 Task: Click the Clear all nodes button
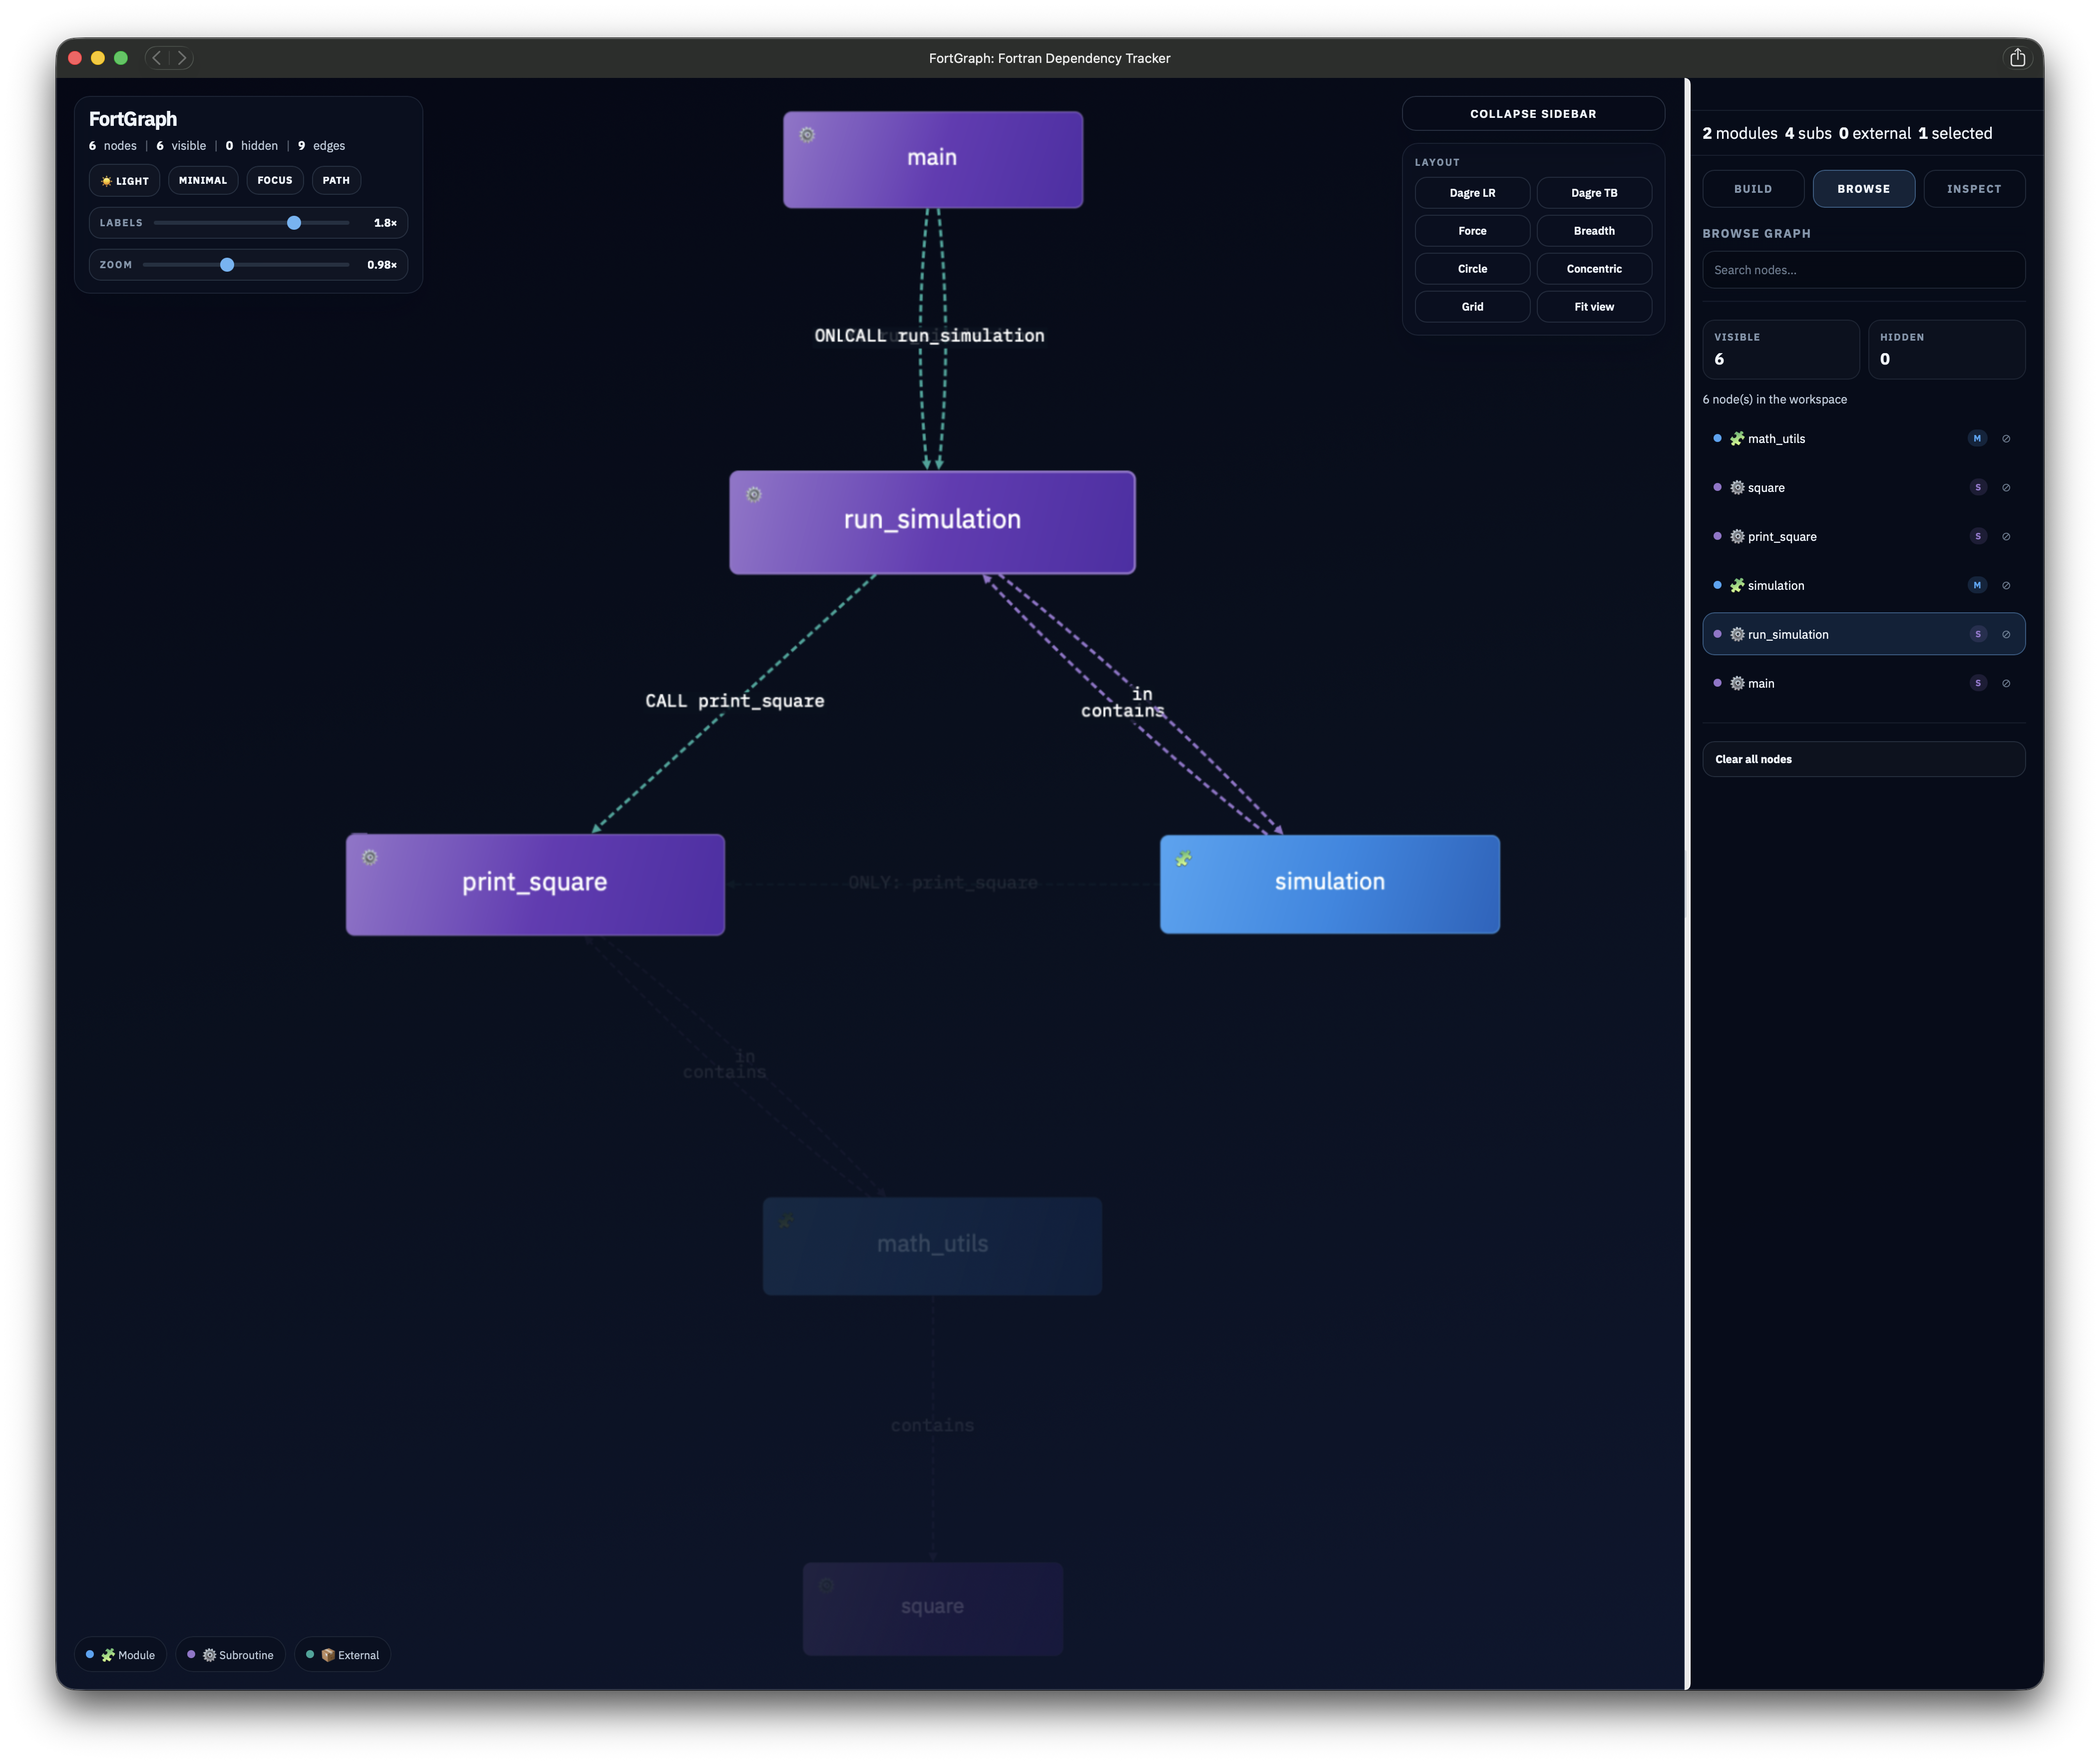point(1864,760)
